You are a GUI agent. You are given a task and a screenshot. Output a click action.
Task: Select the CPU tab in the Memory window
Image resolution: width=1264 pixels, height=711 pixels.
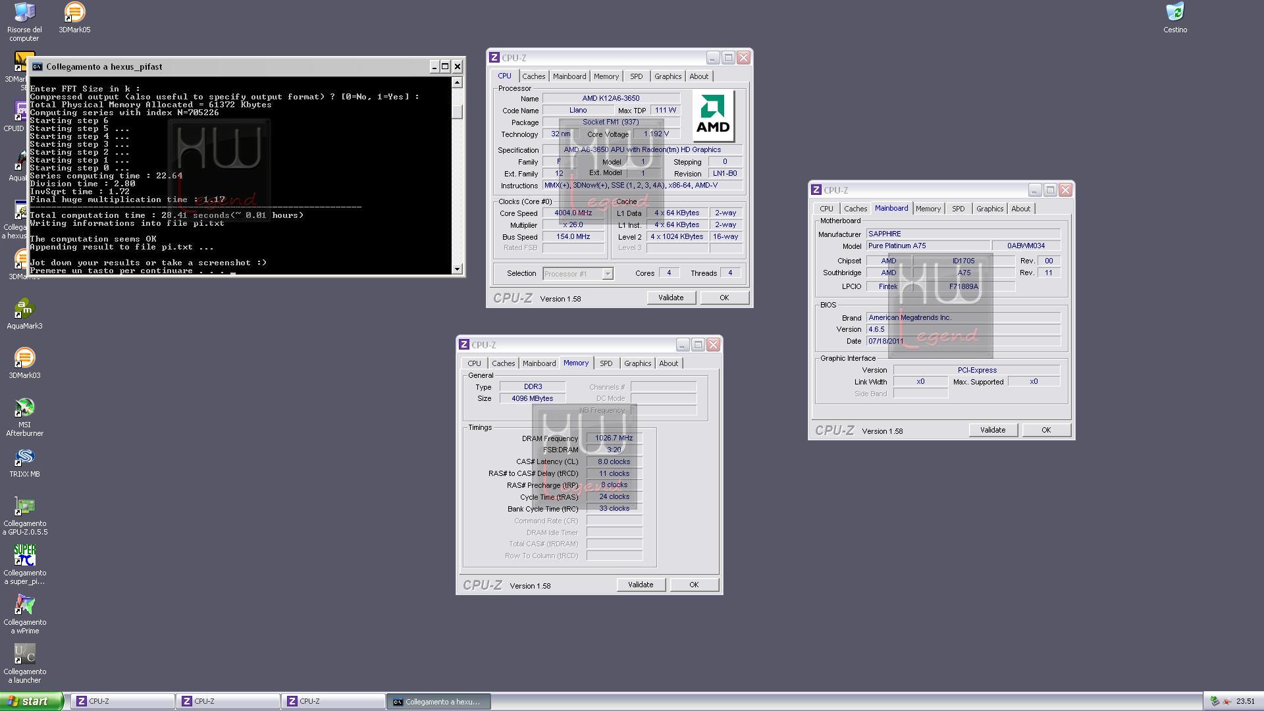474,363
